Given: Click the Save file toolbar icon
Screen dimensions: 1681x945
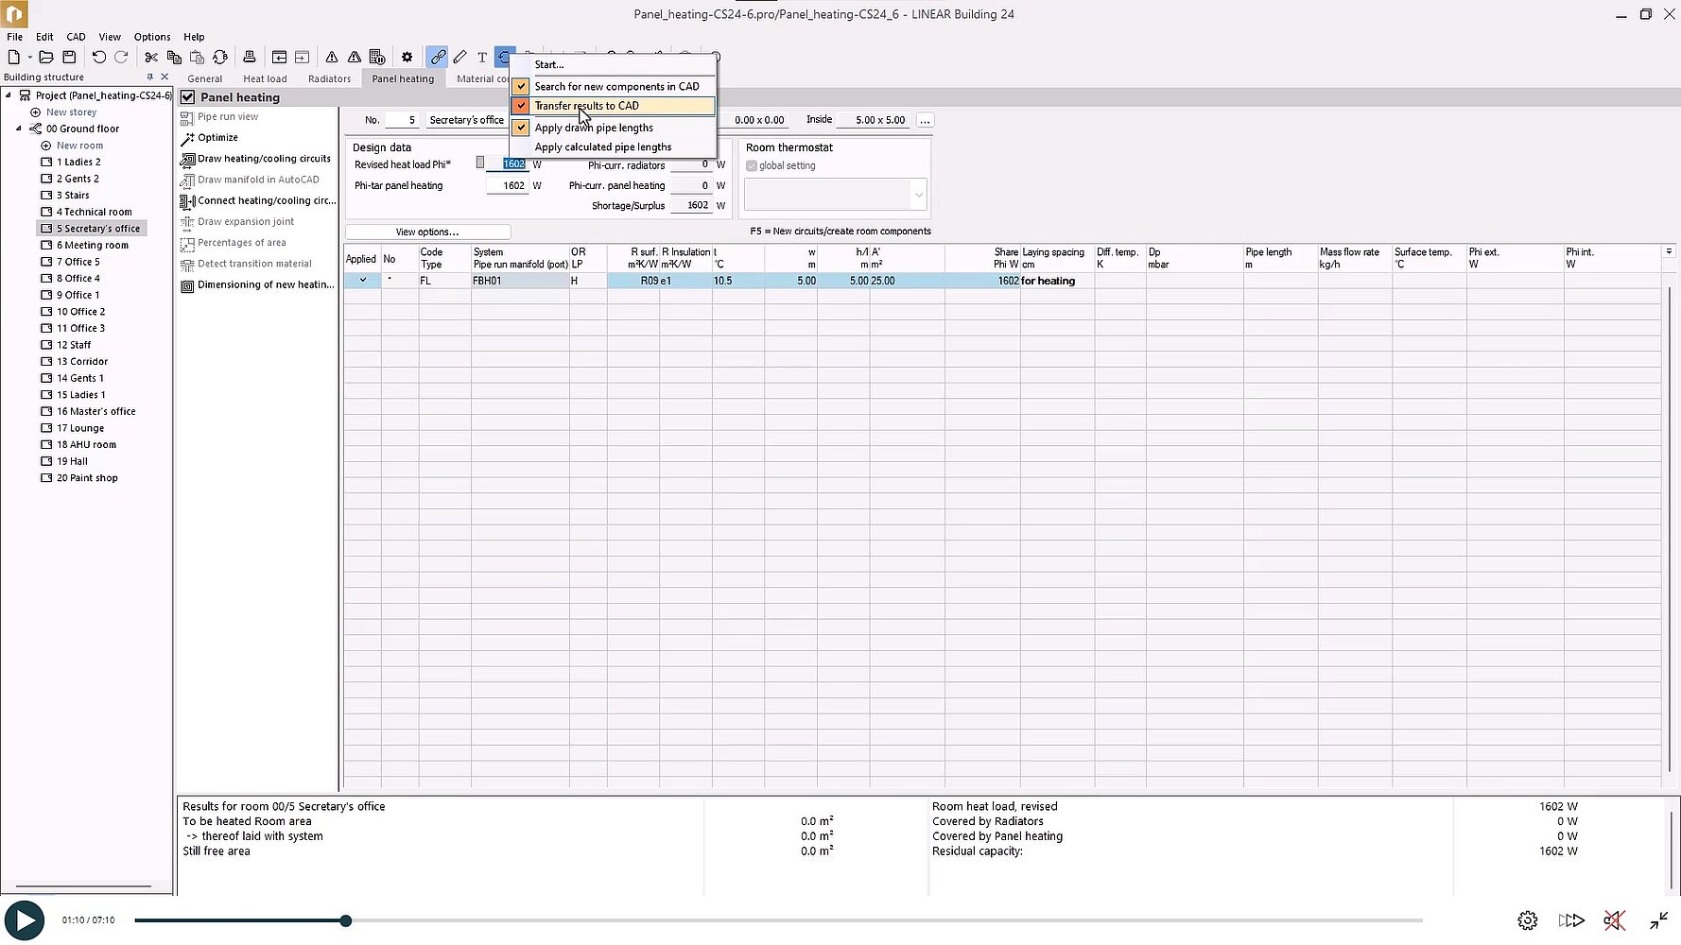Looking at the screenshot, I should pyautogui.click(x=69, y=58).
